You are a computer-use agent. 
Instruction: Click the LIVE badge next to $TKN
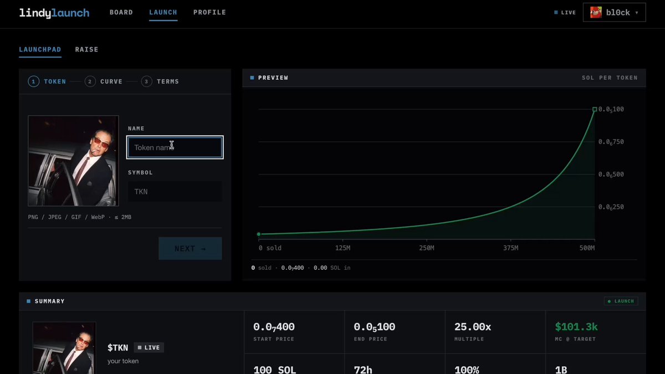pyautogui.click(x=149, y=347)
